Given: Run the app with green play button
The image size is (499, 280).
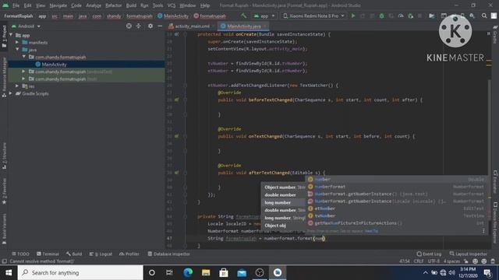Looking at the screenshot, I should tap(353, 16).
